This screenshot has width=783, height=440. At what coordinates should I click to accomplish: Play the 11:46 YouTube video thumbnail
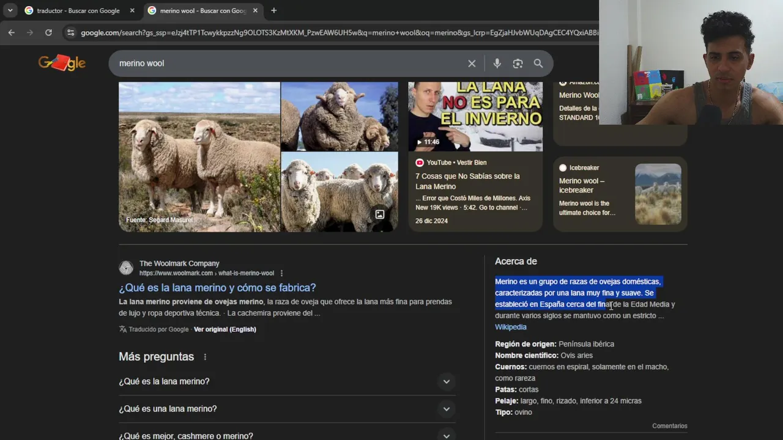point(475,116)
